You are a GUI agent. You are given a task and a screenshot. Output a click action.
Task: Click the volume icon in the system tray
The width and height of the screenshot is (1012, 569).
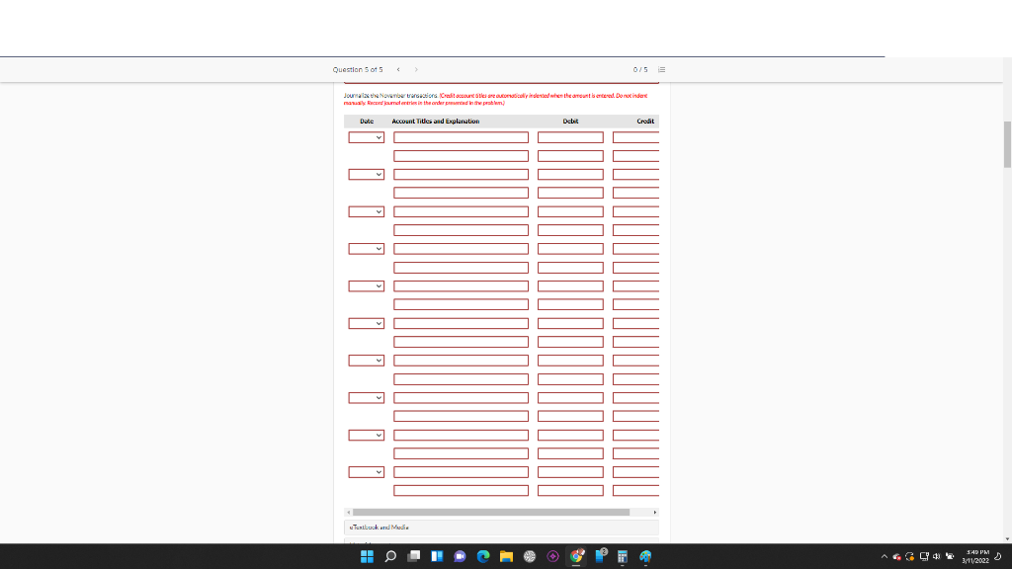click(x=937, y=554)
